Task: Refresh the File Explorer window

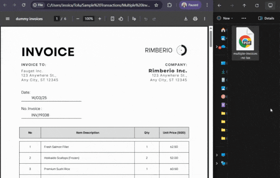Action: click(257, 5)
